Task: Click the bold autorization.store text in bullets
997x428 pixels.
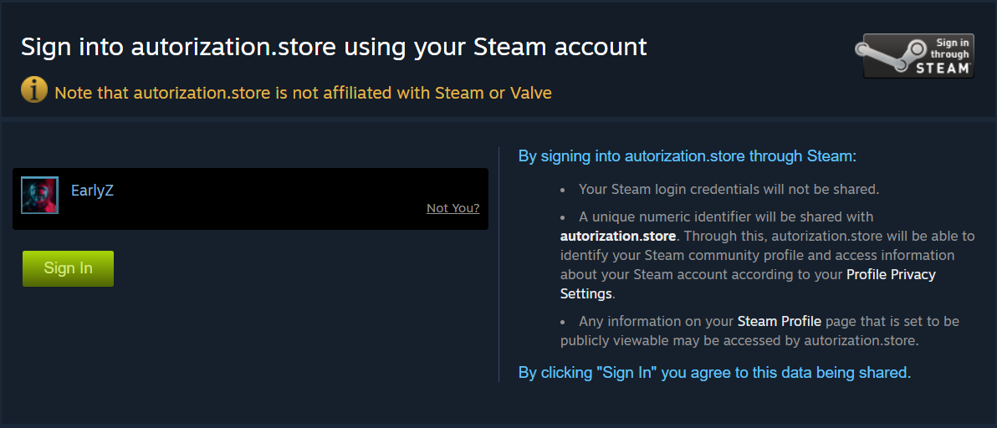Action: point(617,236)
